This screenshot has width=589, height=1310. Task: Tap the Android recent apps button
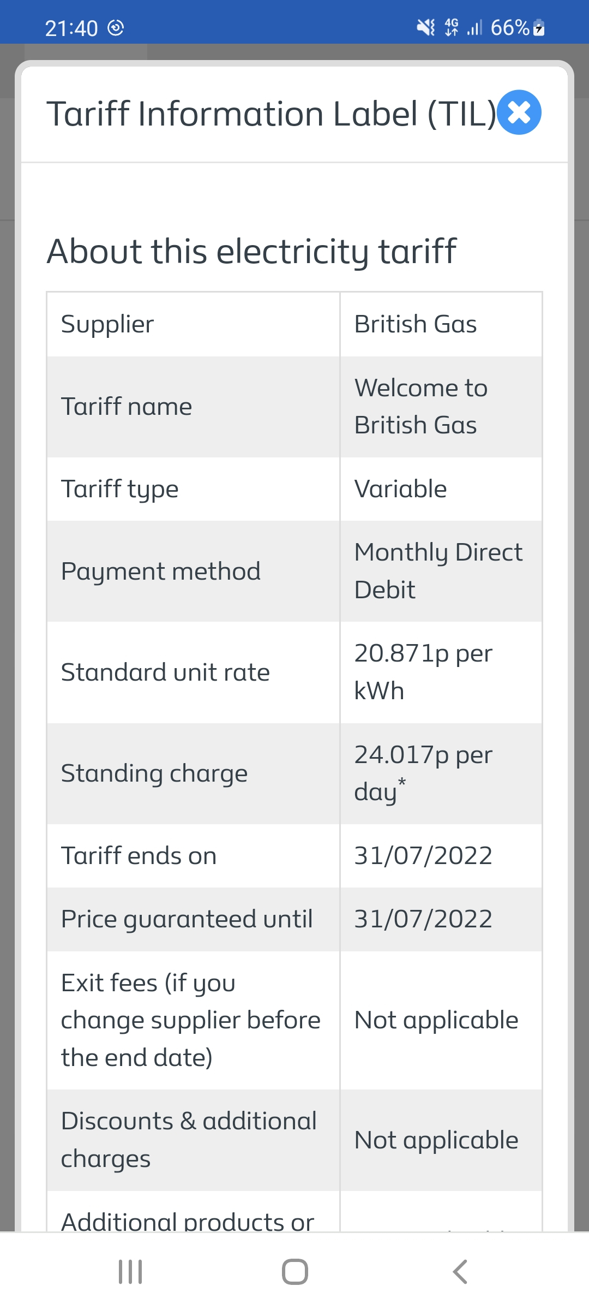click(130, 1272)
